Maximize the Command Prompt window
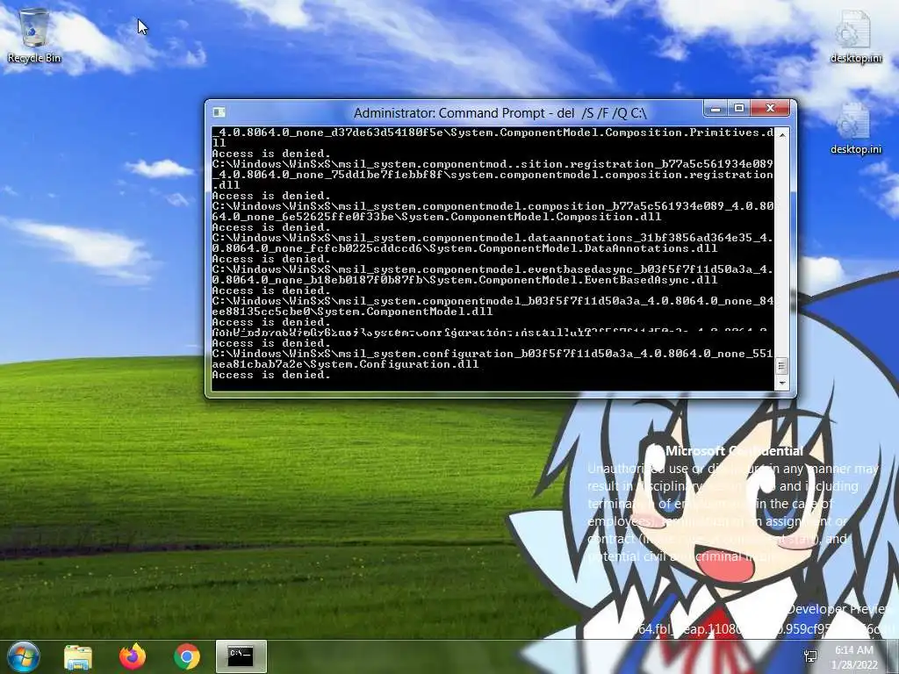Image resolution: width=899 pixels, height=674 pixels. click(739, 108)
